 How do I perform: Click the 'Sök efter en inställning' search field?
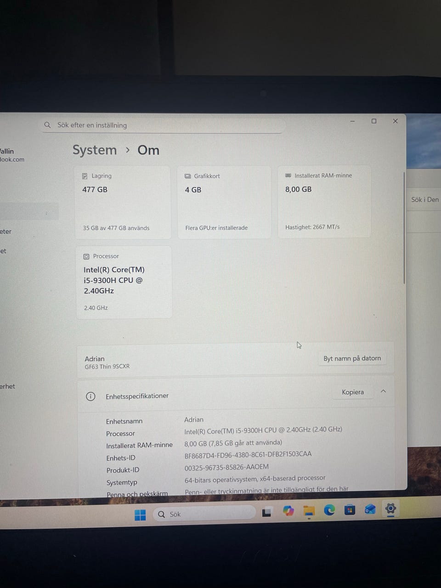162,125
